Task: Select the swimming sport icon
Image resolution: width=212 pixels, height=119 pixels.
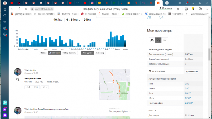Action: coord(165,40)
